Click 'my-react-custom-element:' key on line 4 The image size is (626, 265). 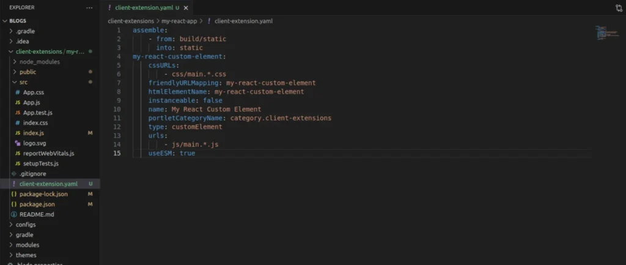pyautogui.click(x=179, y=57)
